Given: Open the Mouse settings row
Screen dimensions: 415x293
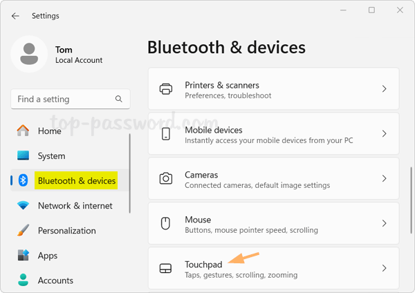Looking at the screenshot, I should [x=273, y=224].
